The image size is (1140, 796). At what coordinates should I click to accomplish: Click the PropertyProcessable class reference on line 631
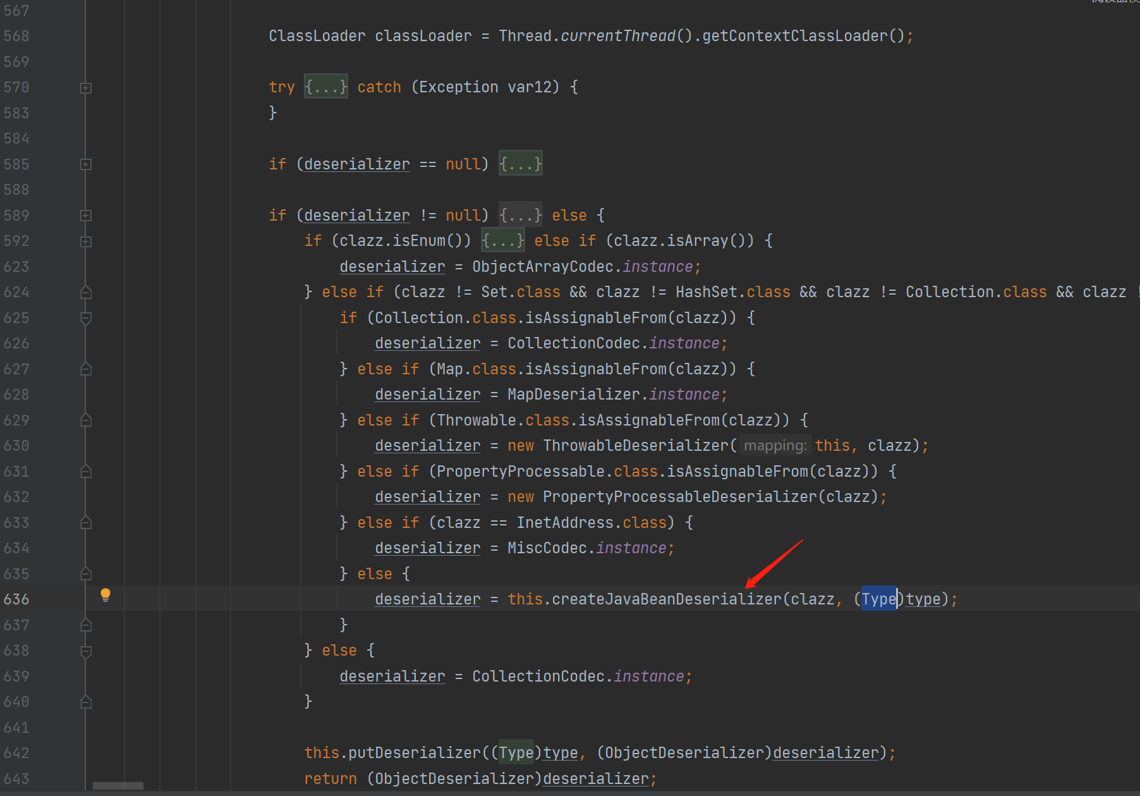(x=521, y=472)
